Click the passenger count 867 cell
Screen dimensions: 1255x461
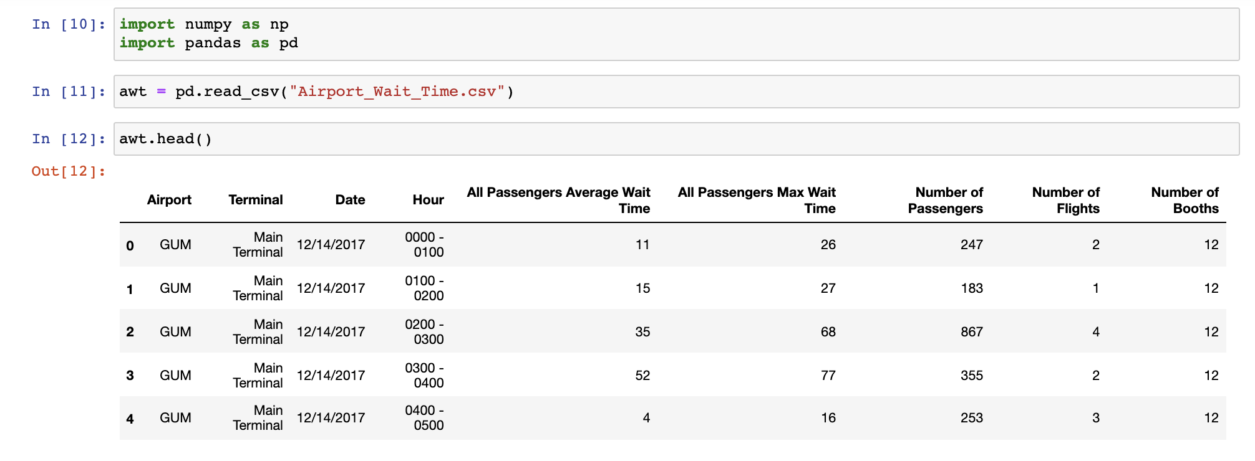pos(972,332)
